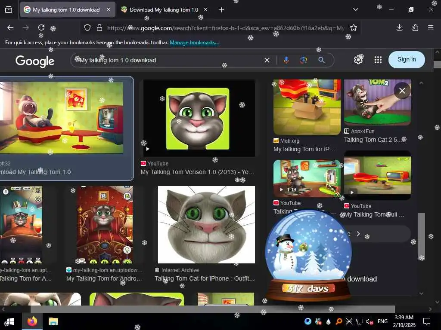Open the 3:39 AM clock and calendar
Viewport: 441px width, 330px height.
pyautogui.click(x=404, y=321)
